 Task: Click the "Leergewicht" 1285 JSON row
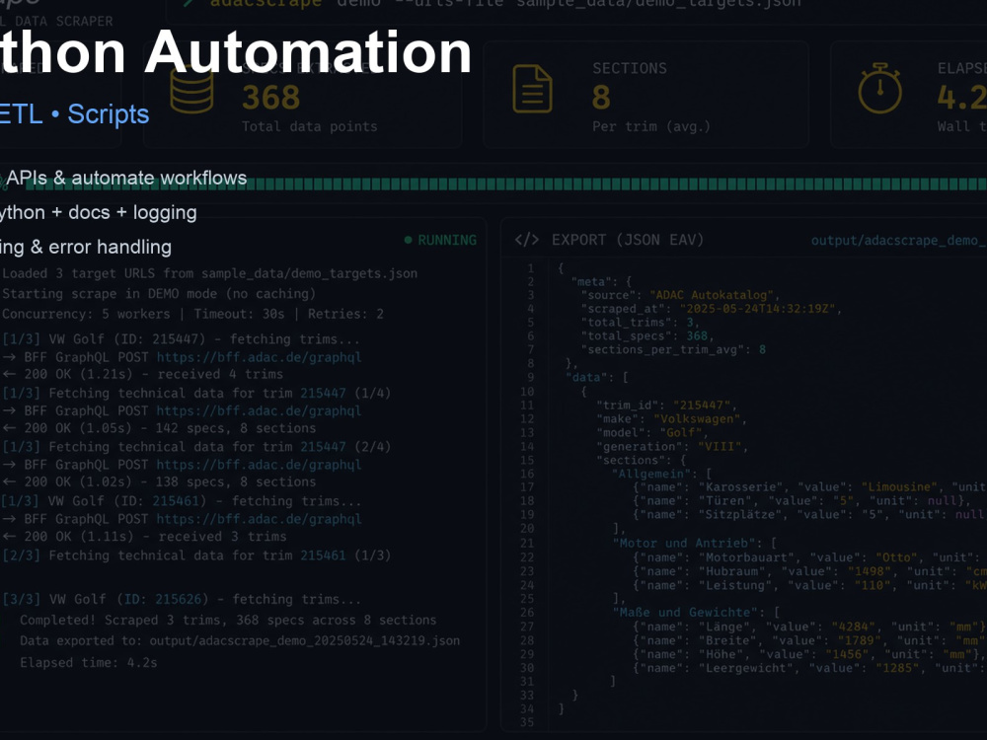point(809,668)
